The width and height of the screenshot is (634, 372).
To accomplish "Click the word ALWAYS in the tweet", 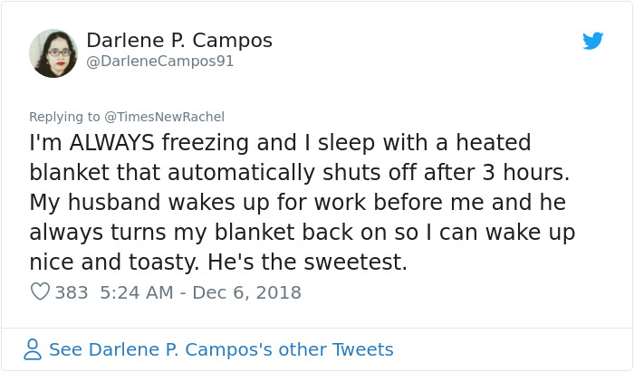I will 104,144.
